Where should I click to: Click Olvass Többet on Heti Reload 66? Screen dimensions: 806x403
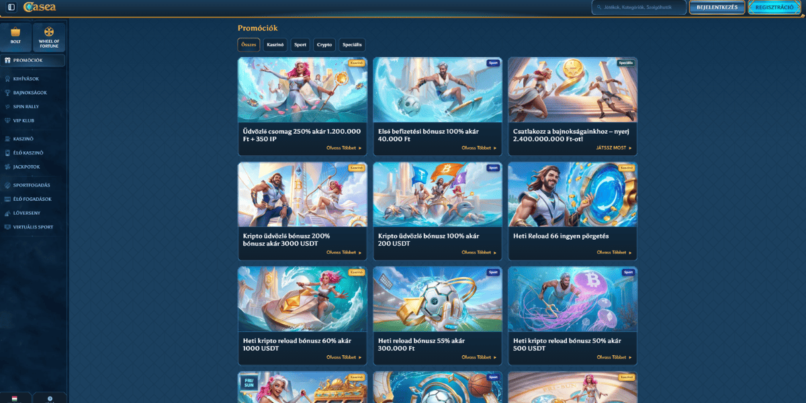point(614,253)
